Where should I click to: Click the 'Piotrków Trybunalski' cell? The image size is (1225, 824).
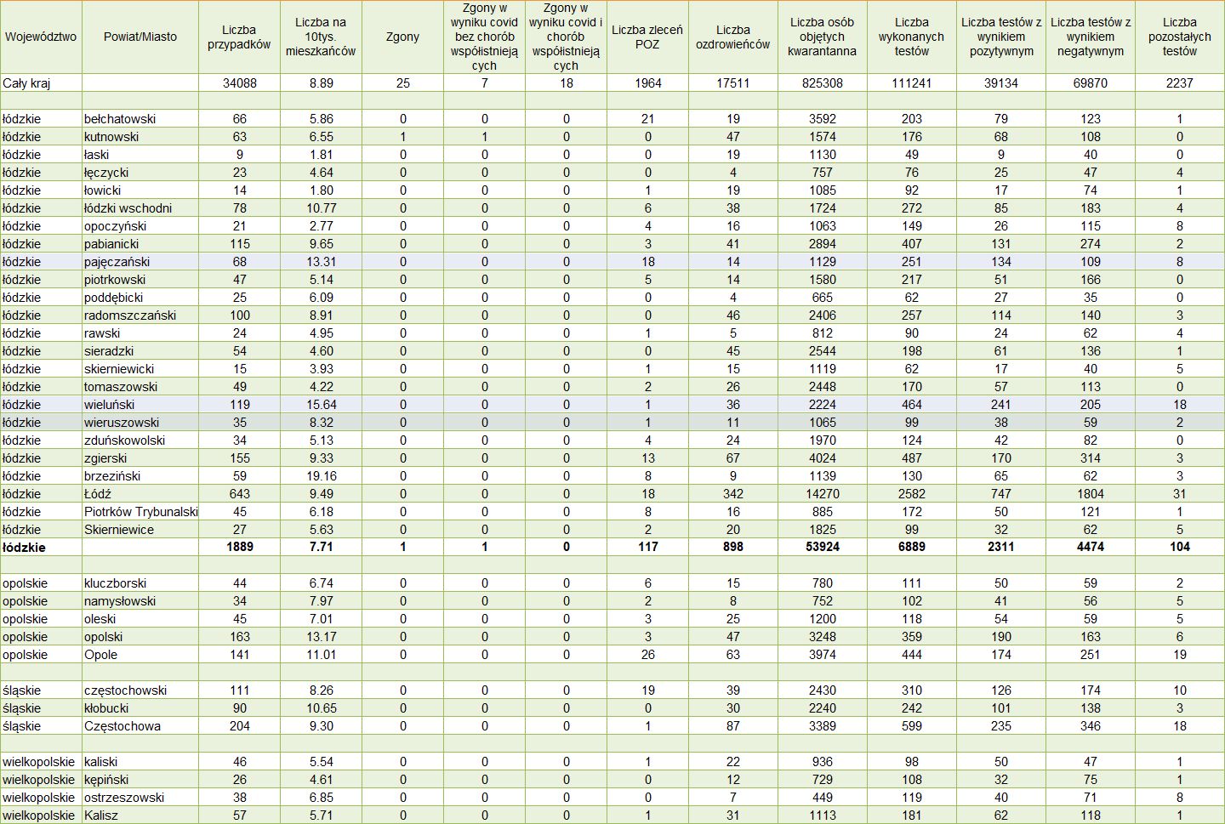pyautogui.click(x=140, y=512)
